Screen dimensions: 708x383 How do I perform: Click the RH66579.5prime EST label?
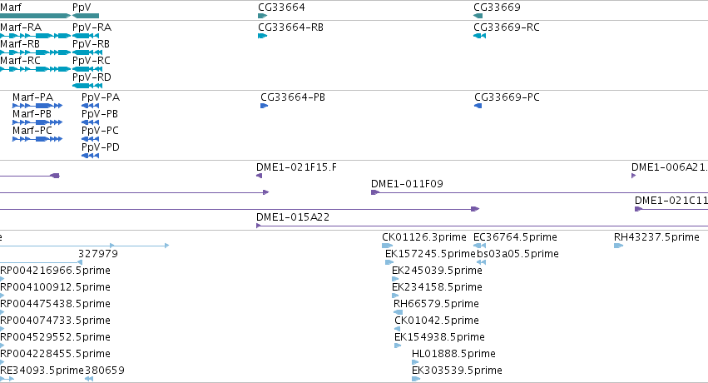click(436, 304)
